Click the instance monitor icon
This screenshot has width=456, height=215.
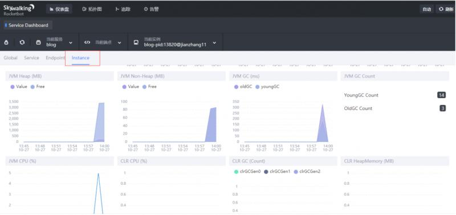pyautogui.click(x=136, y=42)
